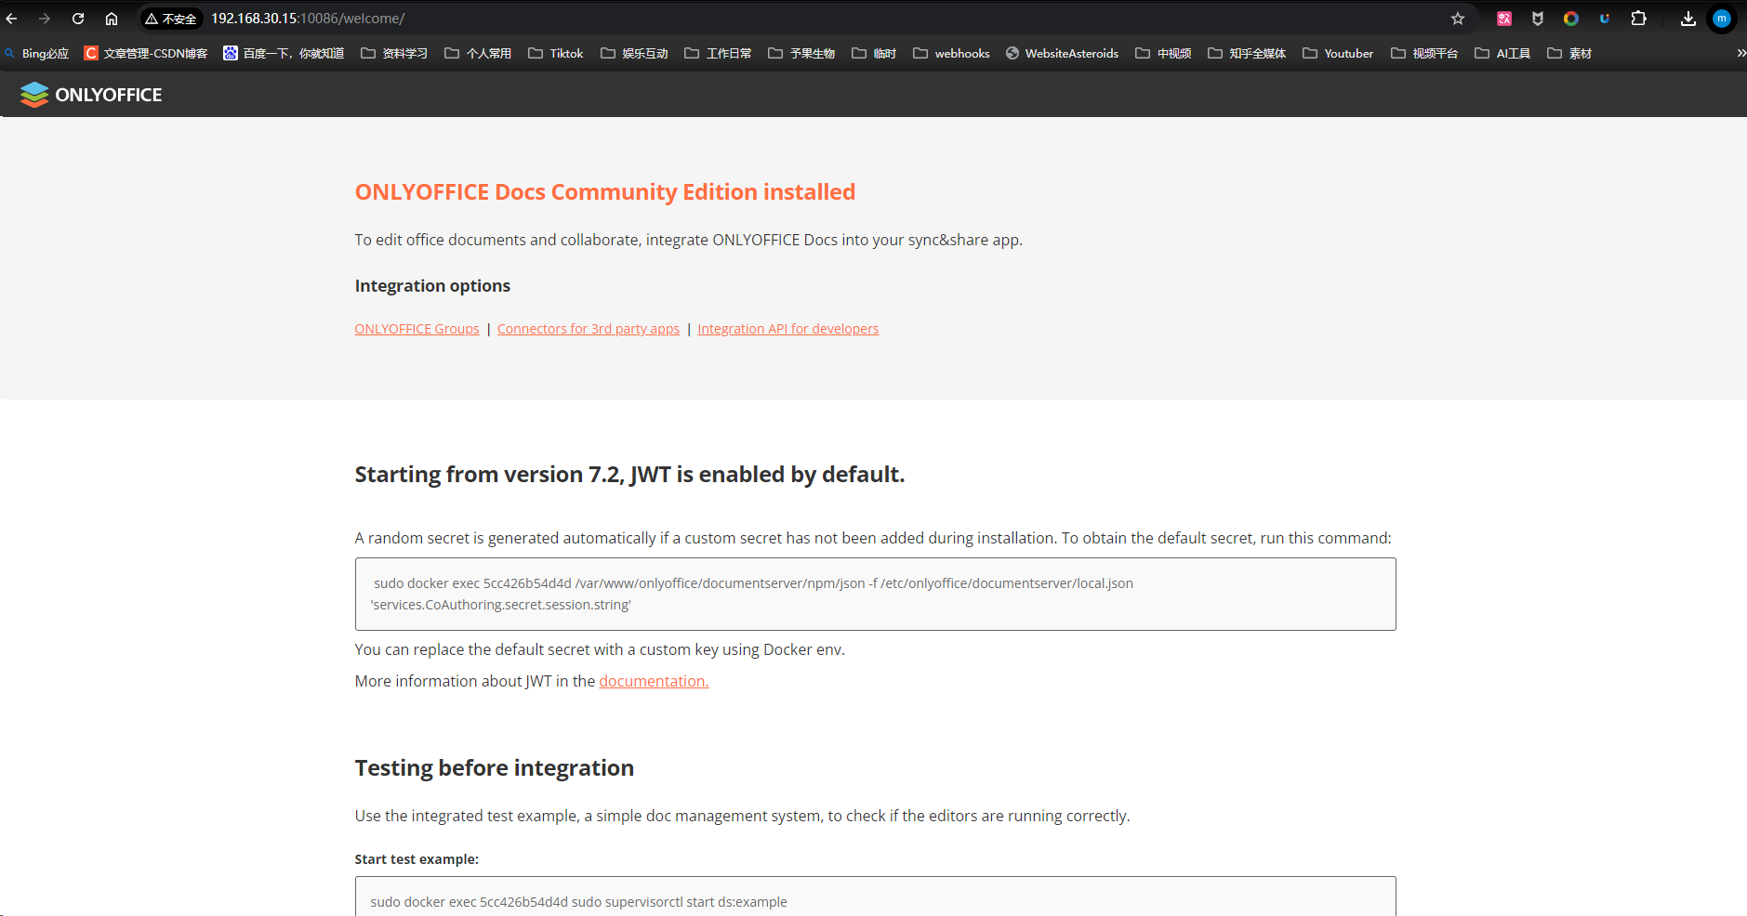Image resolution: width=1747 pixels, height=916 pixels.
Task: Open the blue 'm' profile avatar
Action: (1722, 19)
